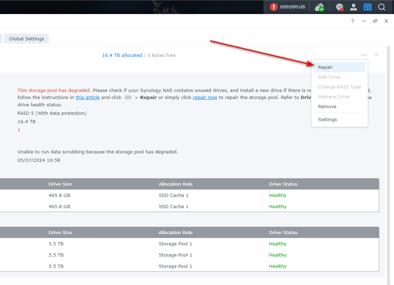Click the 'repair now' link
394x285 pixels.
[x=205, y=97]
